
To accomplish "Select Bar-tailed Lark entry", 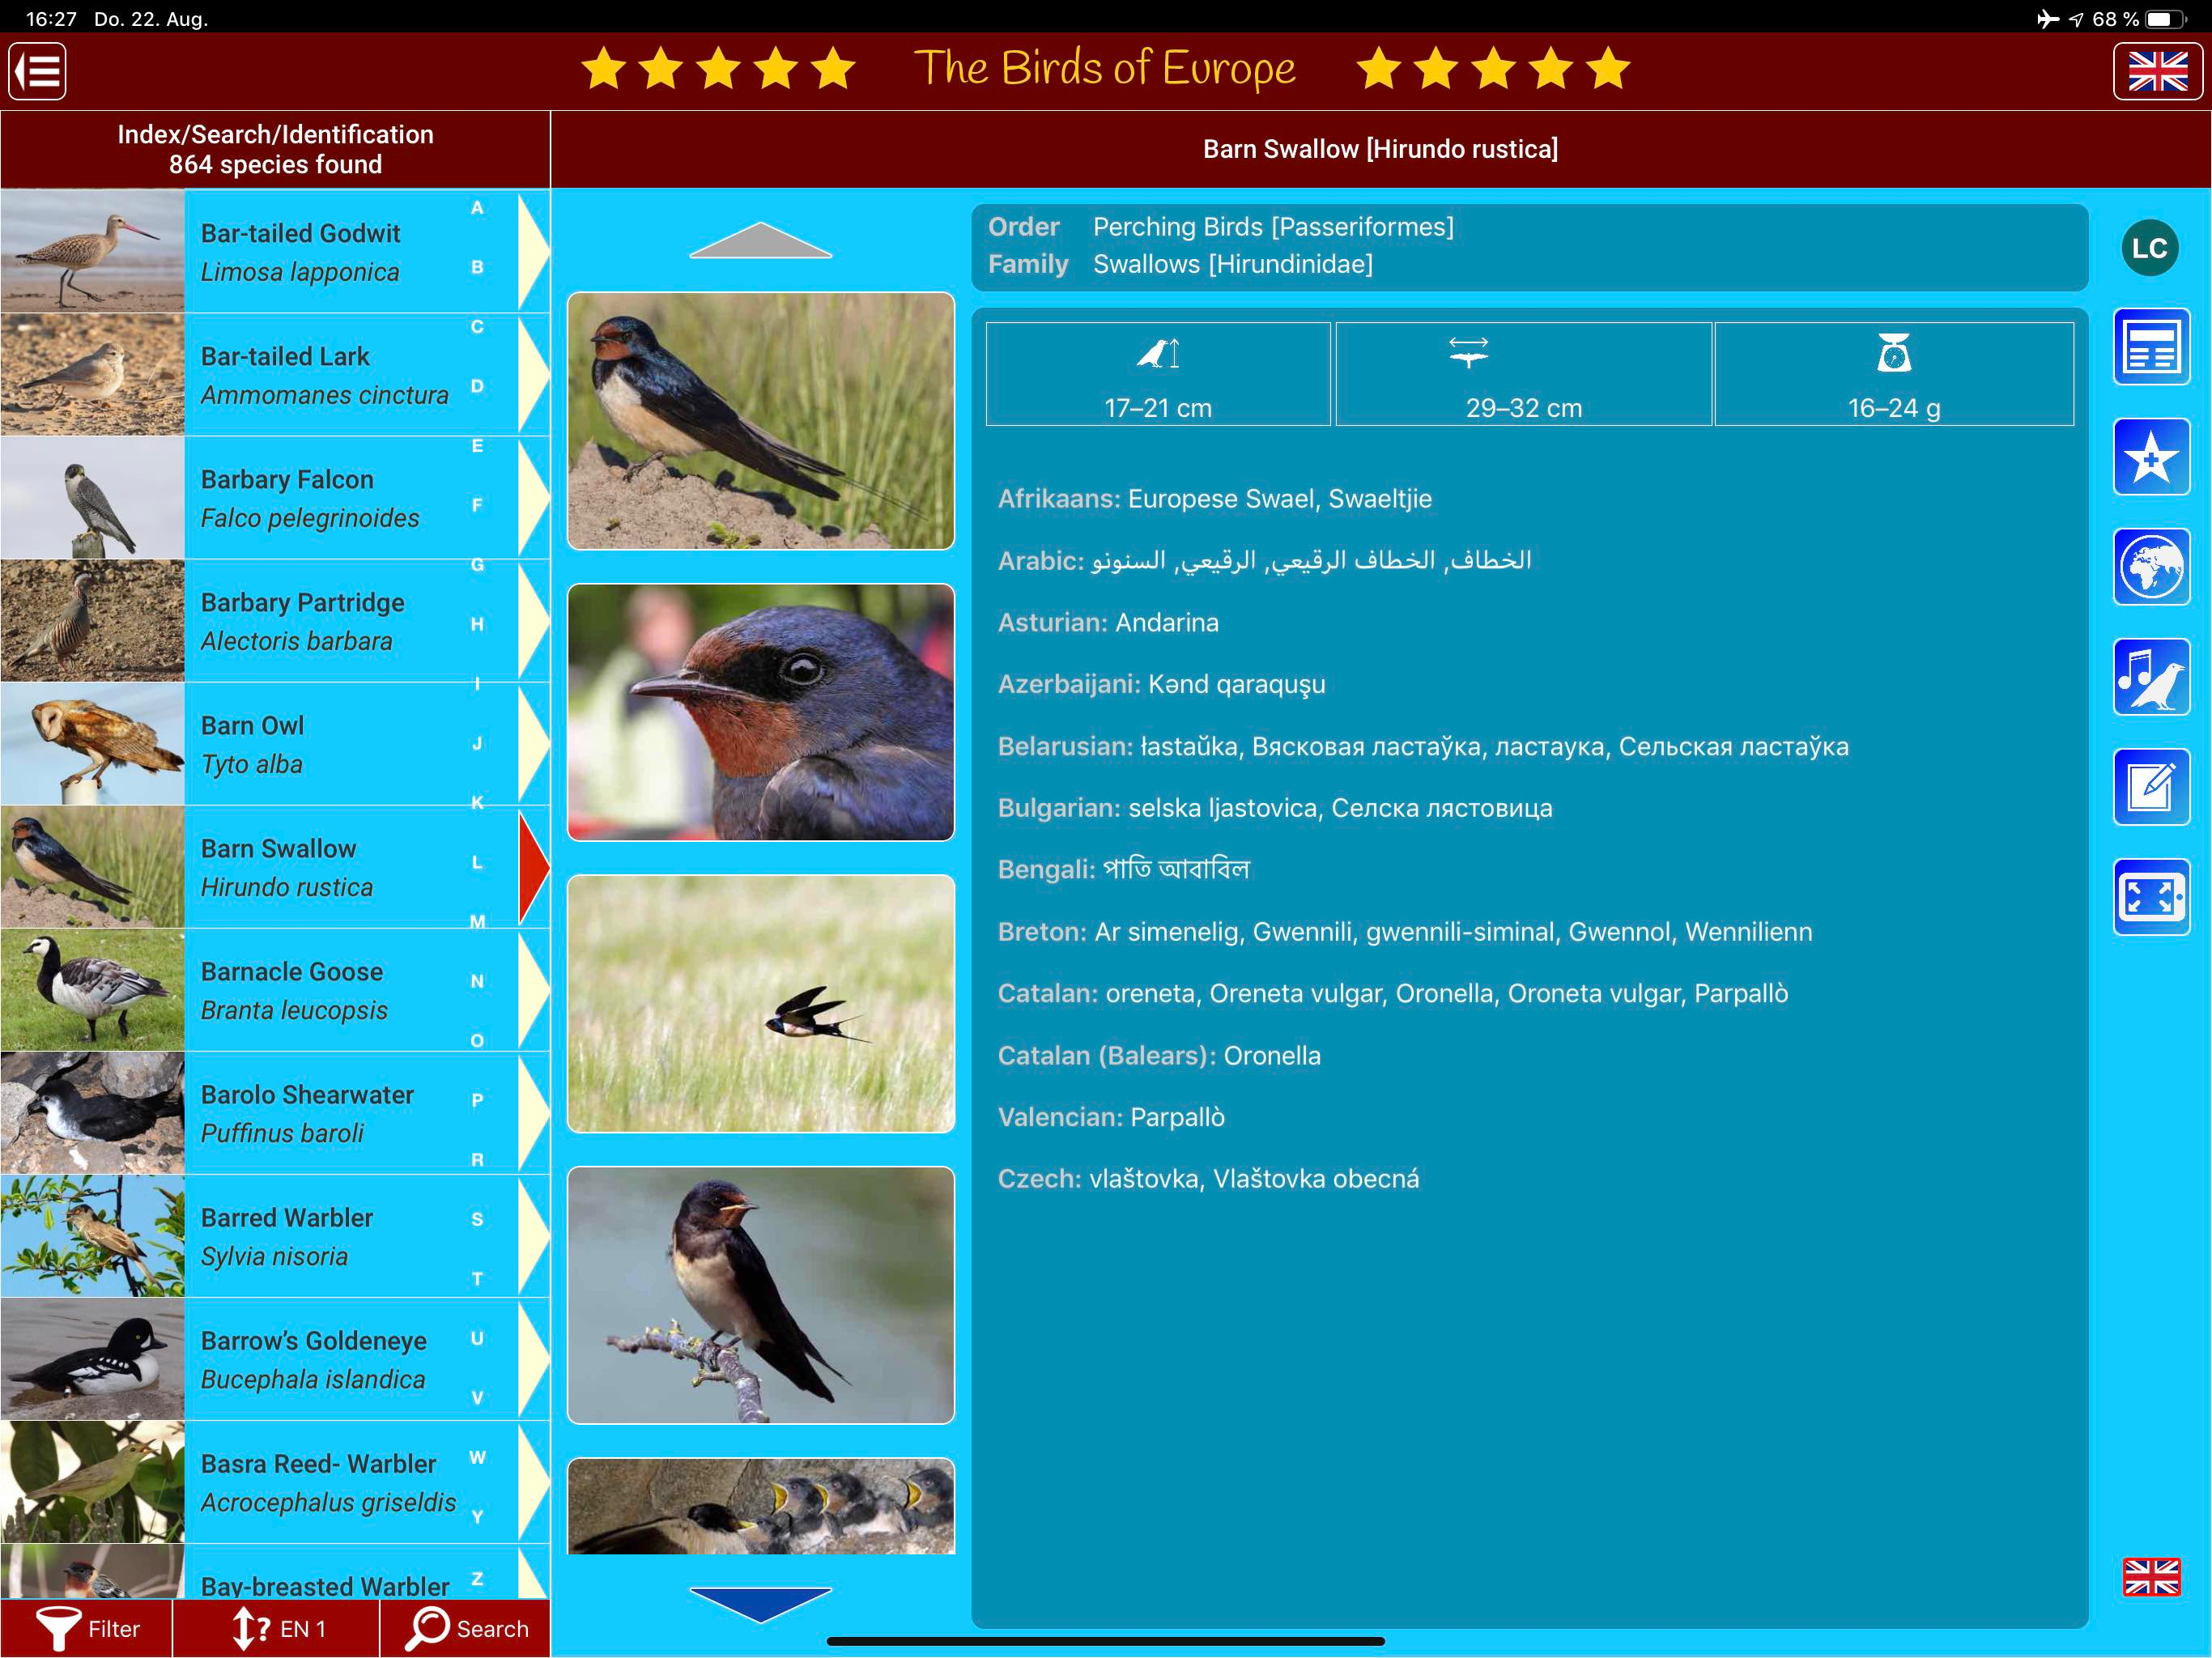I will tap(275, 374).
